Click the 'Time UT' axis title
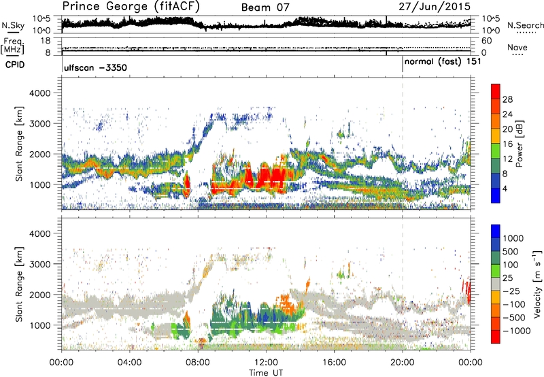The image size is (544, 377). (x=266, y=373)
